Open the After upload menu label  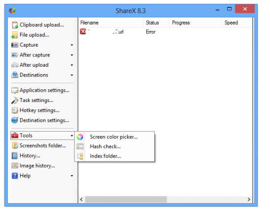[x=34, y=65]
